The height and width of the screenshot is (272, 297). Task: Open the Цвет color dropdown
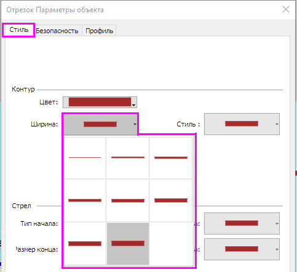click(100, 102)
